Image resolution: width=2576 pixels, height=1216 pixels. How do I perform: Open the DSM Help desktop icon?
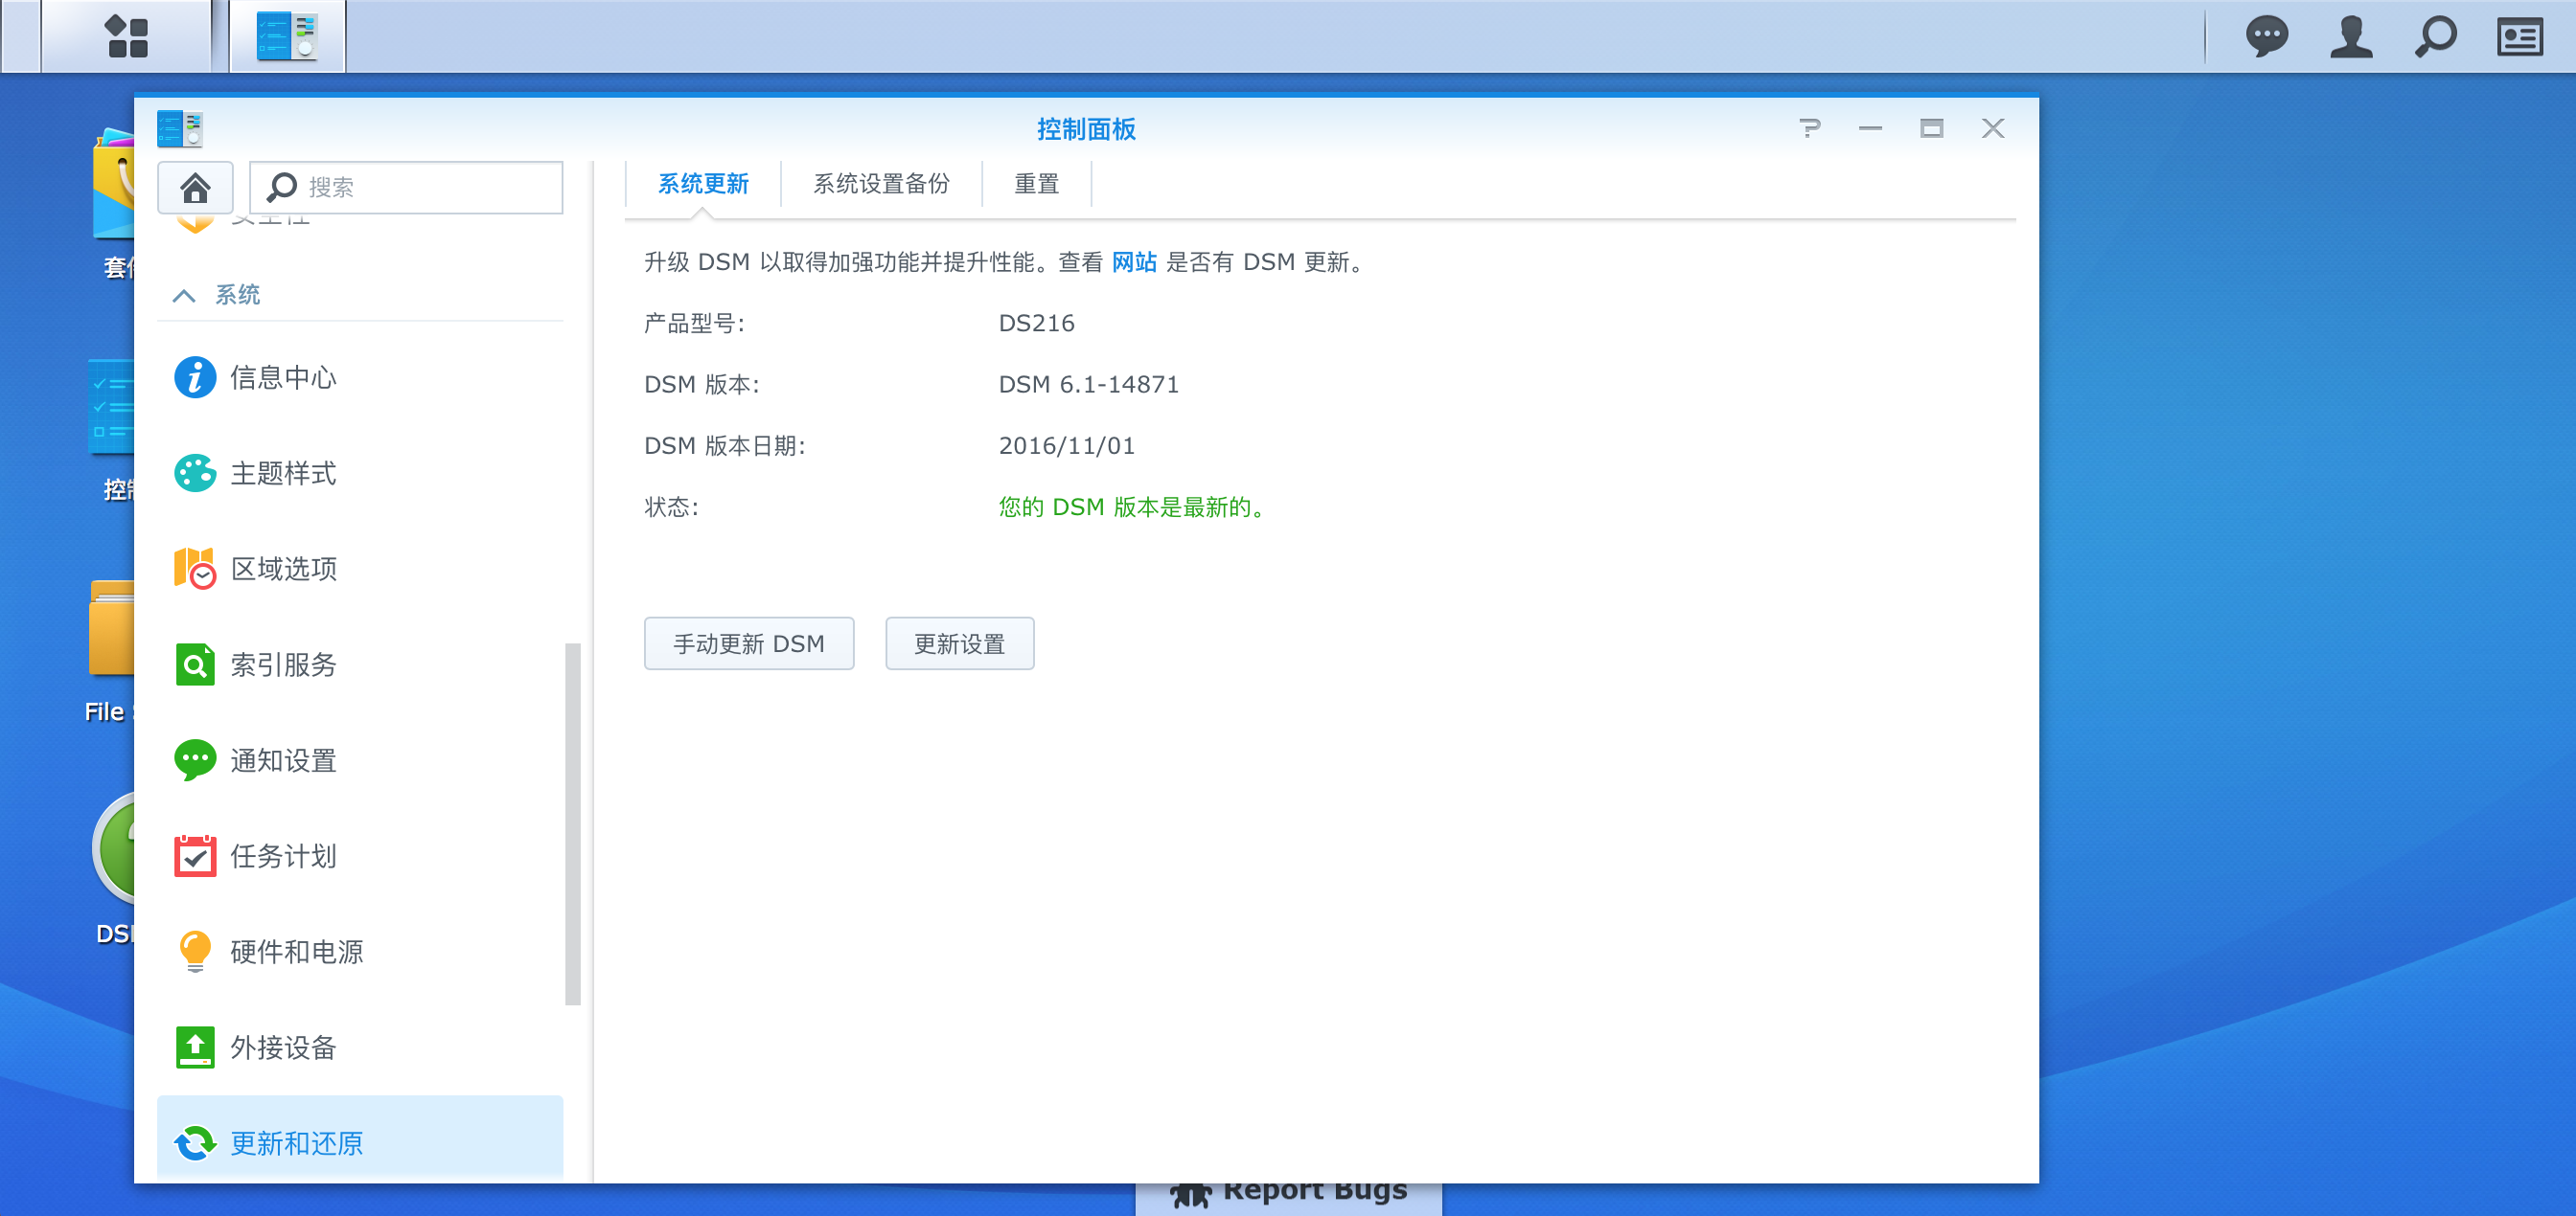[x=113, y=847]
